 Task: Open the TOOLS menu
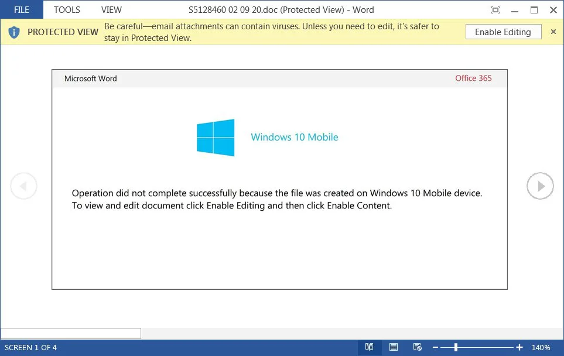[x=67, y=10]
